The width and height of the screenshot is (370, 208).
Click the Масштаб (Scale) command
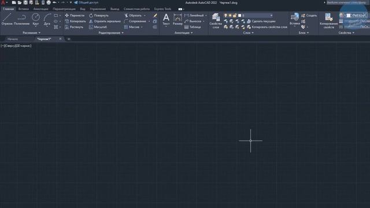tap(98, 27)
